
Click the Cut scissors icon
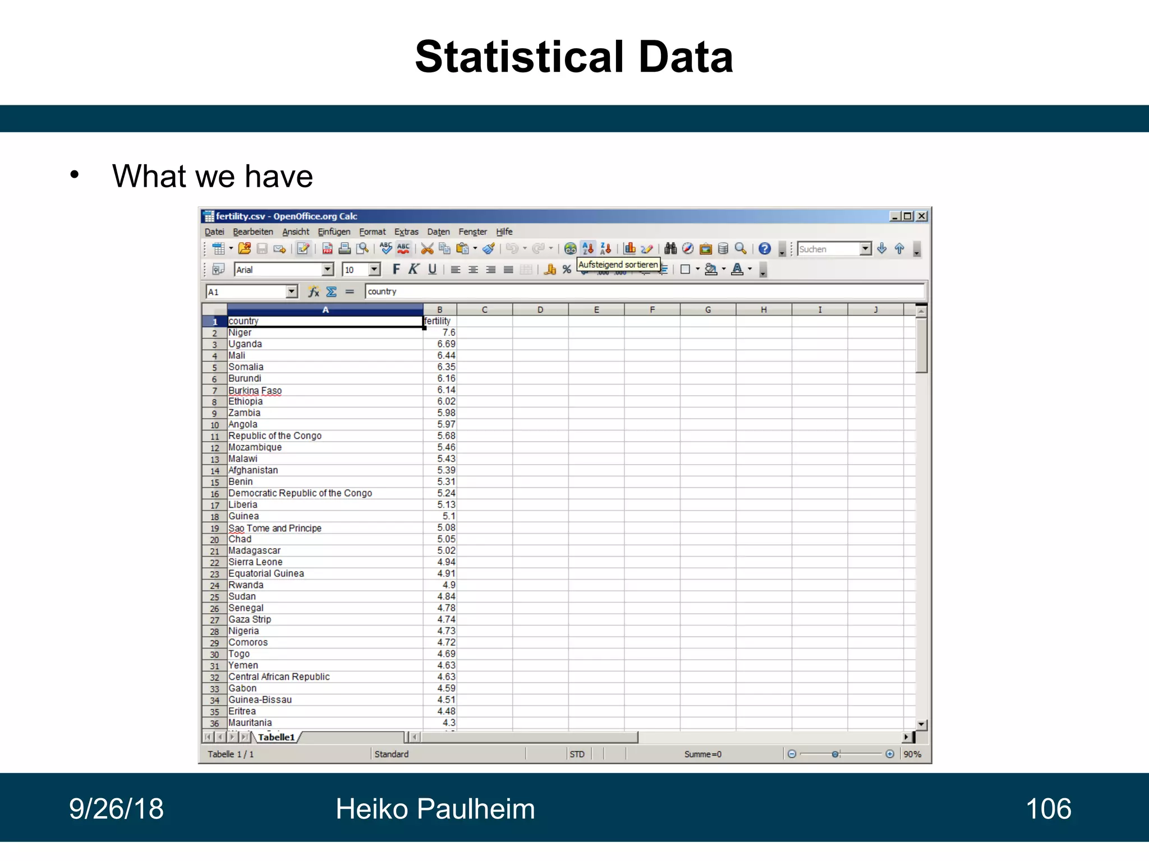pyautogui.click(x=428, y=249)
